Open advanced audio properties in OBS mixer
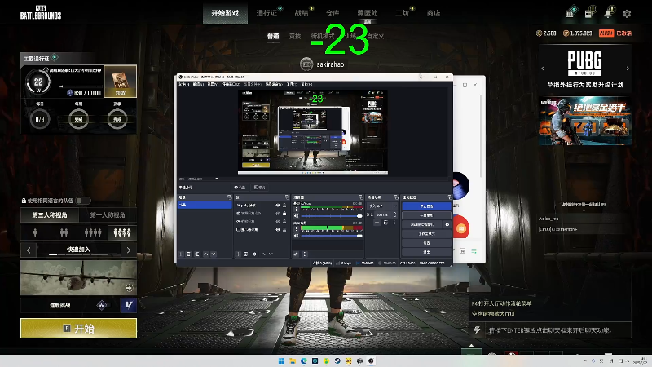The width and height of the screenshot is (652, 367). click(296, 254)
